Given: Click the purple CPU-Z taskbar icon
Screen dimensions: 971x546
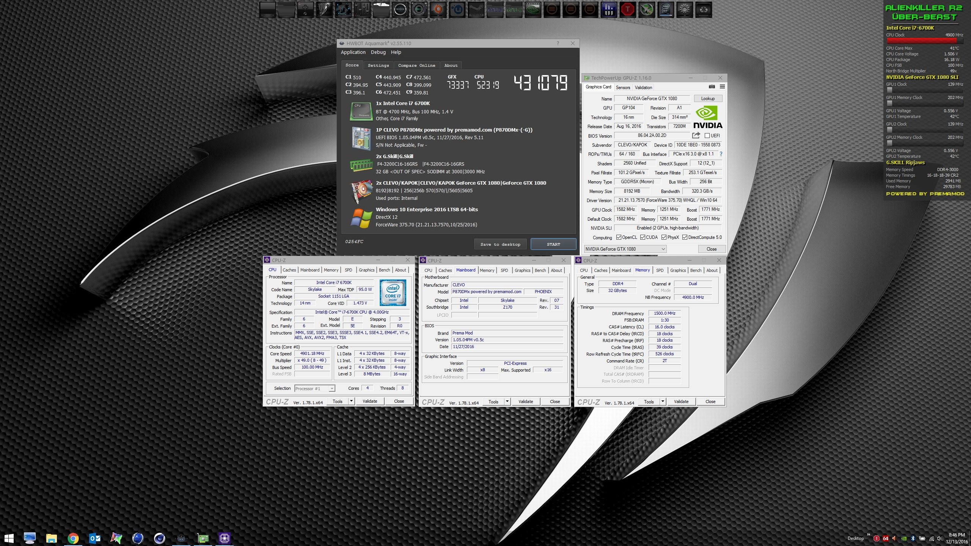Looking at the screenshot, I should [x=224, y=538].
